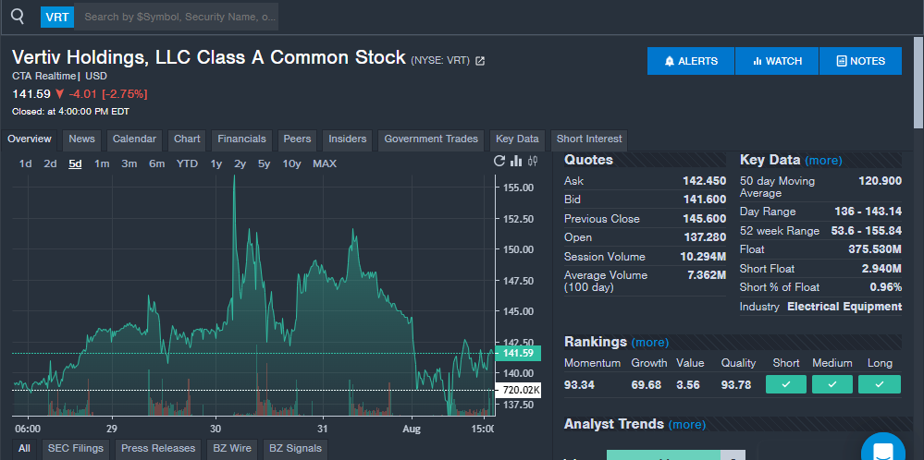
Task: Click the Float value 375.530M
Action: pos(875,249)
